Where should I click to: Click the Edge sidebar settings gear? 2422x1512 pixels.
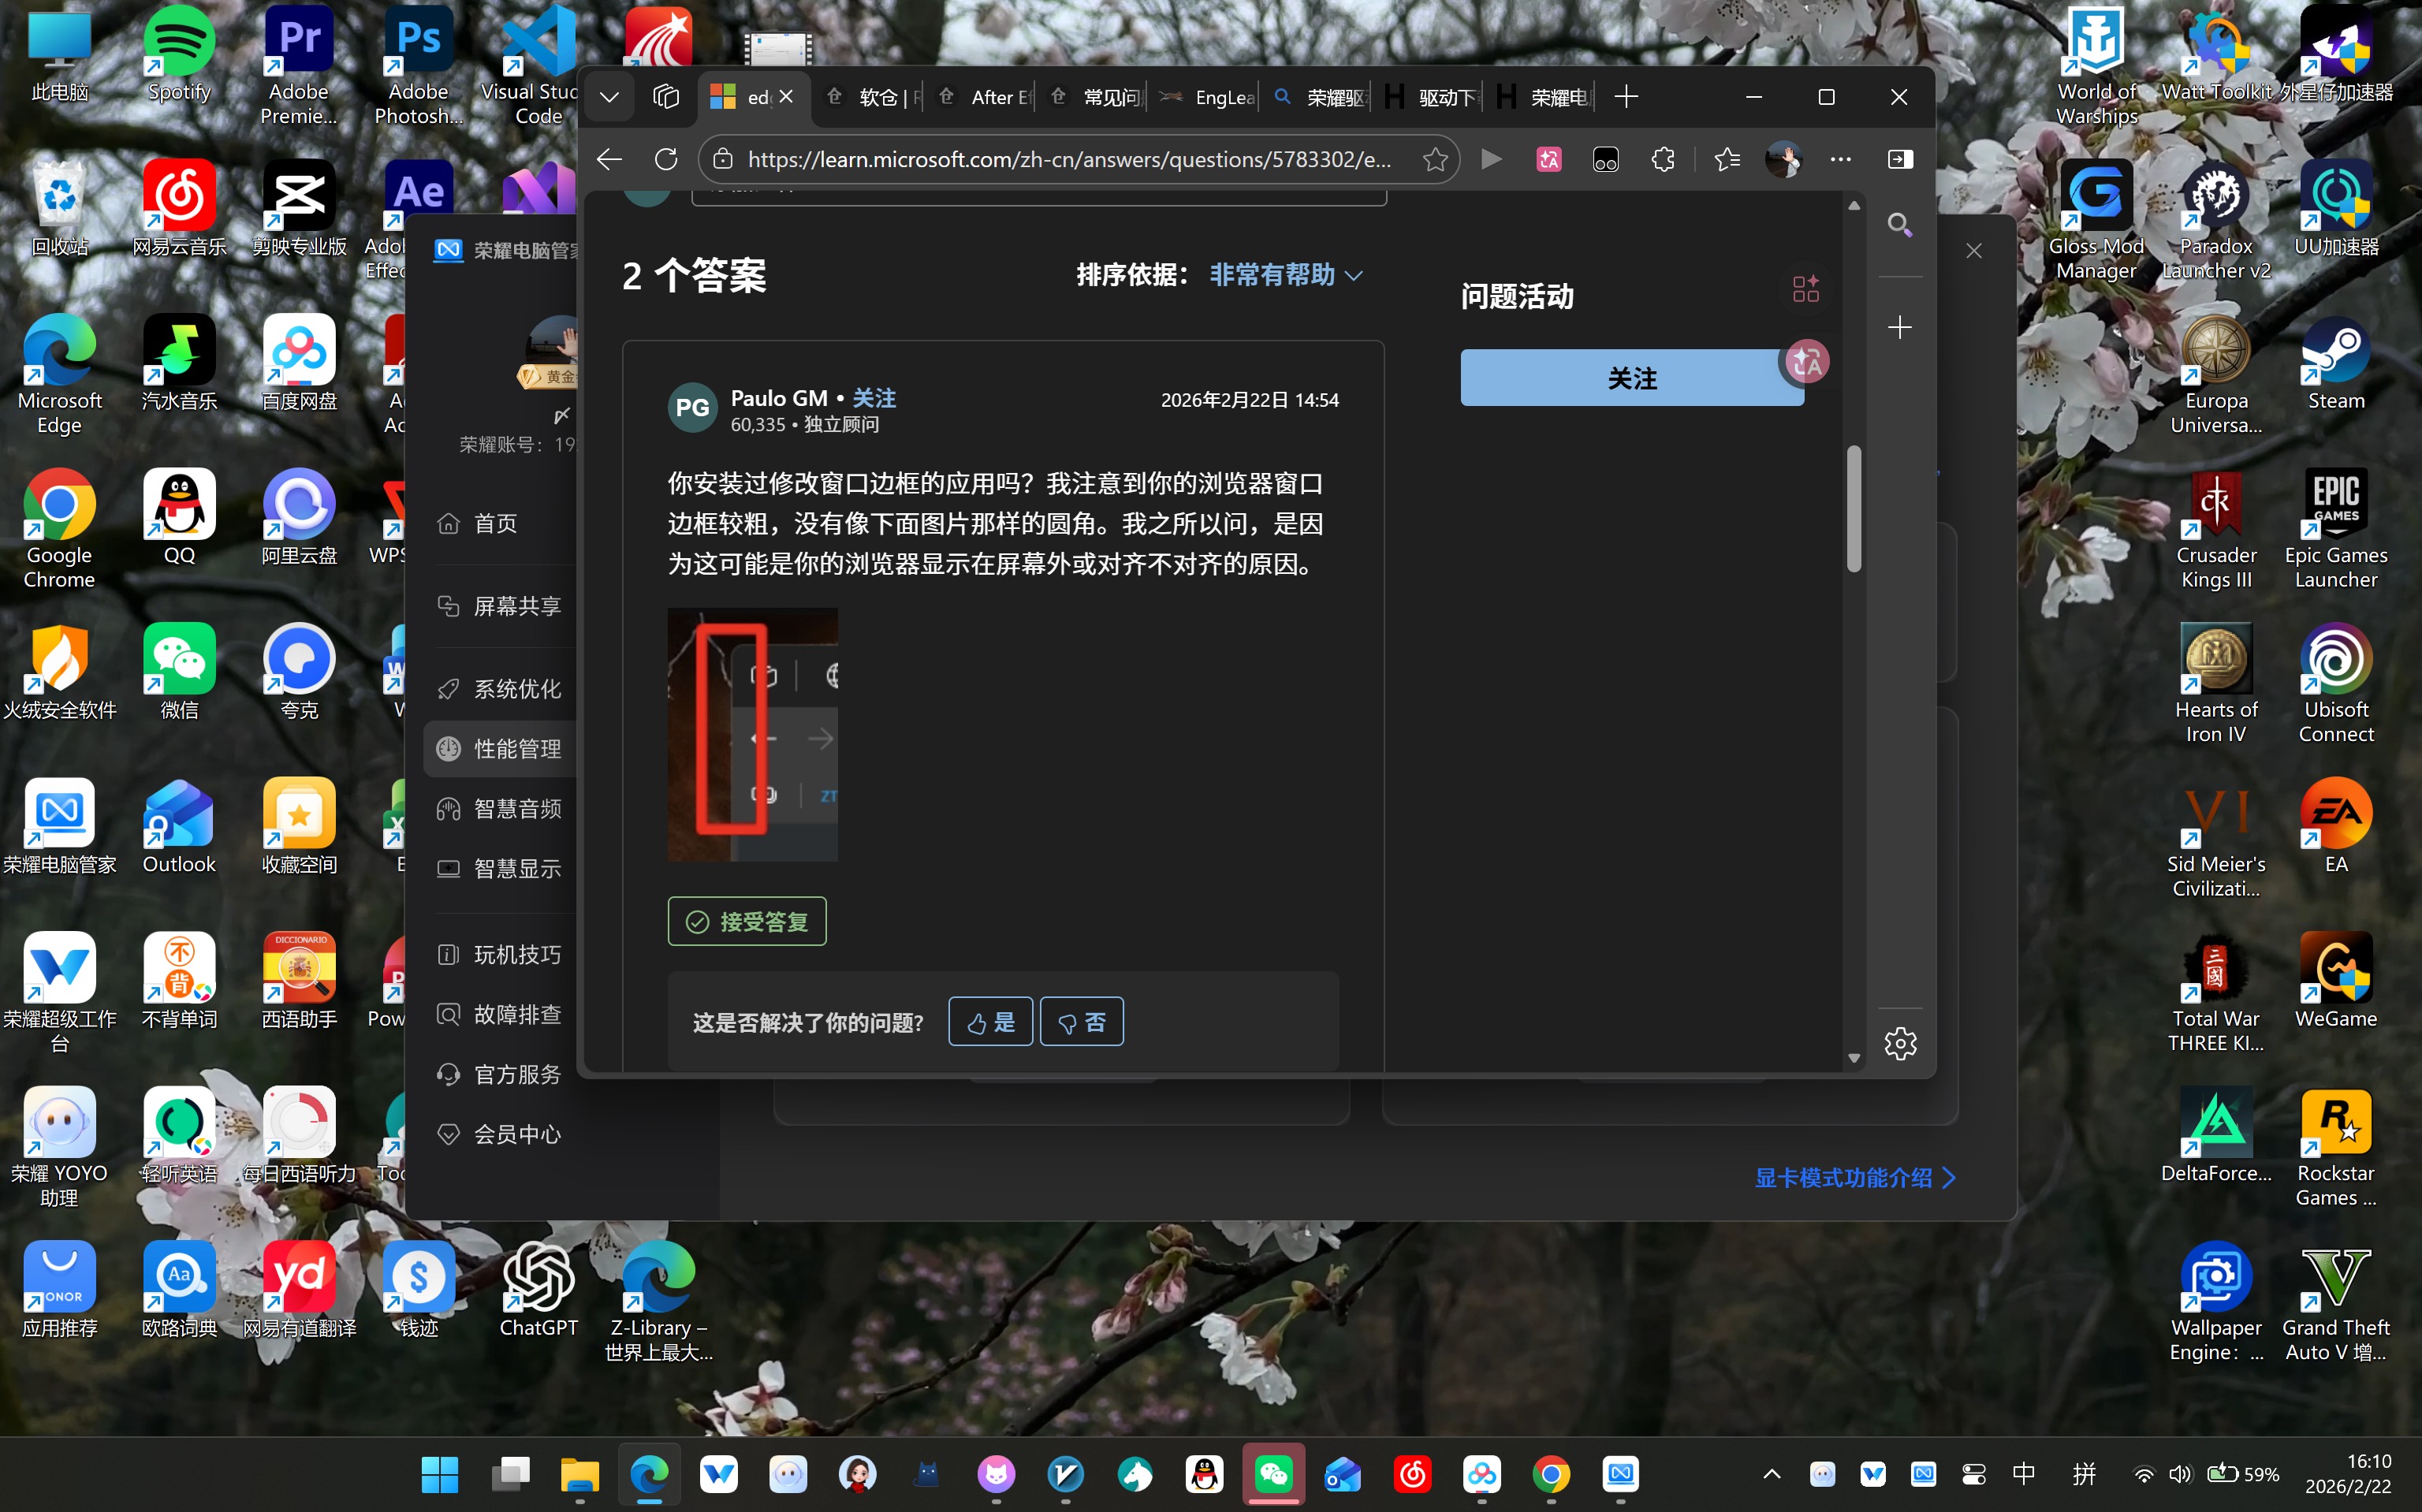coord(1900,1043)
